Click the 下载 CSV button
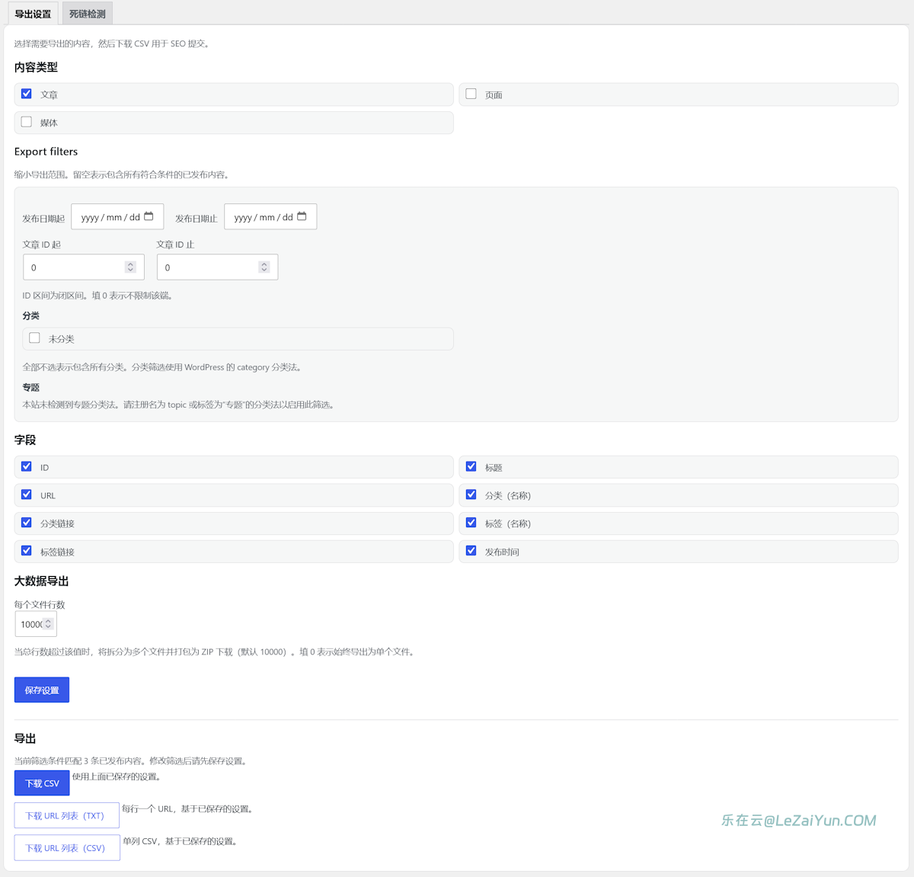This screenshot has height=877, width=914. (42, 783)
